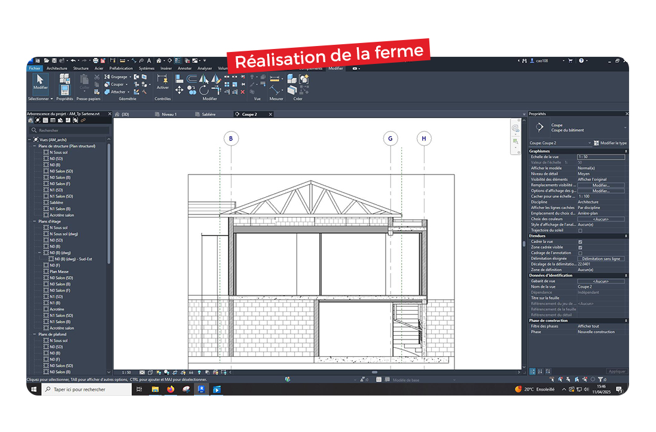Choose the Align tool in Modifier panel

coord(179,79)
